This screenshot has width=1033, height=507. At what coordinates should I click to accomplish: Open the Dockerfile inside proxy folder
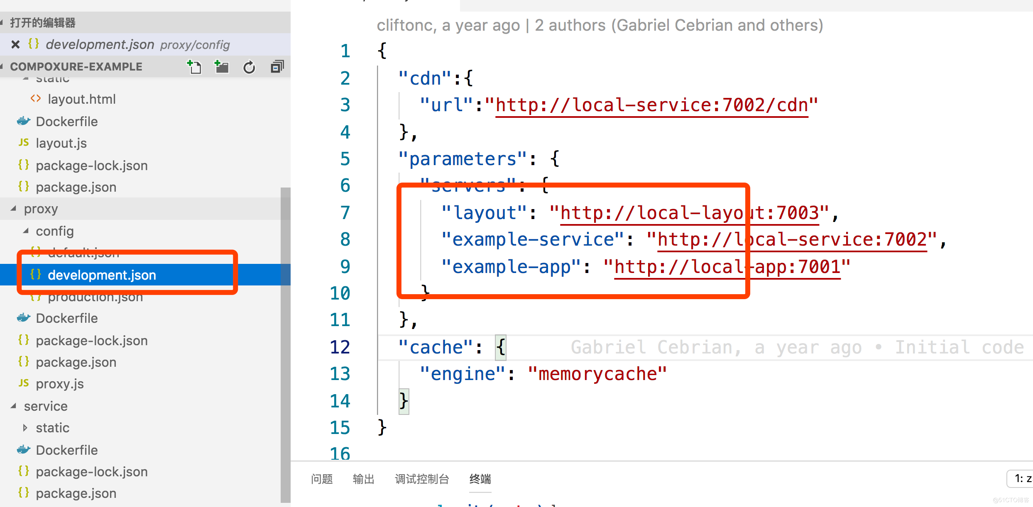click(67, 318)
